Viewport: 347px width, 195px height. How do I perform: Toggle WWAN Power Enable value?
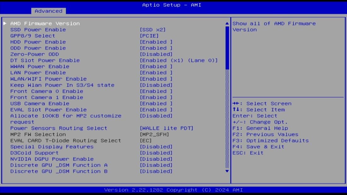pos(156,66)
